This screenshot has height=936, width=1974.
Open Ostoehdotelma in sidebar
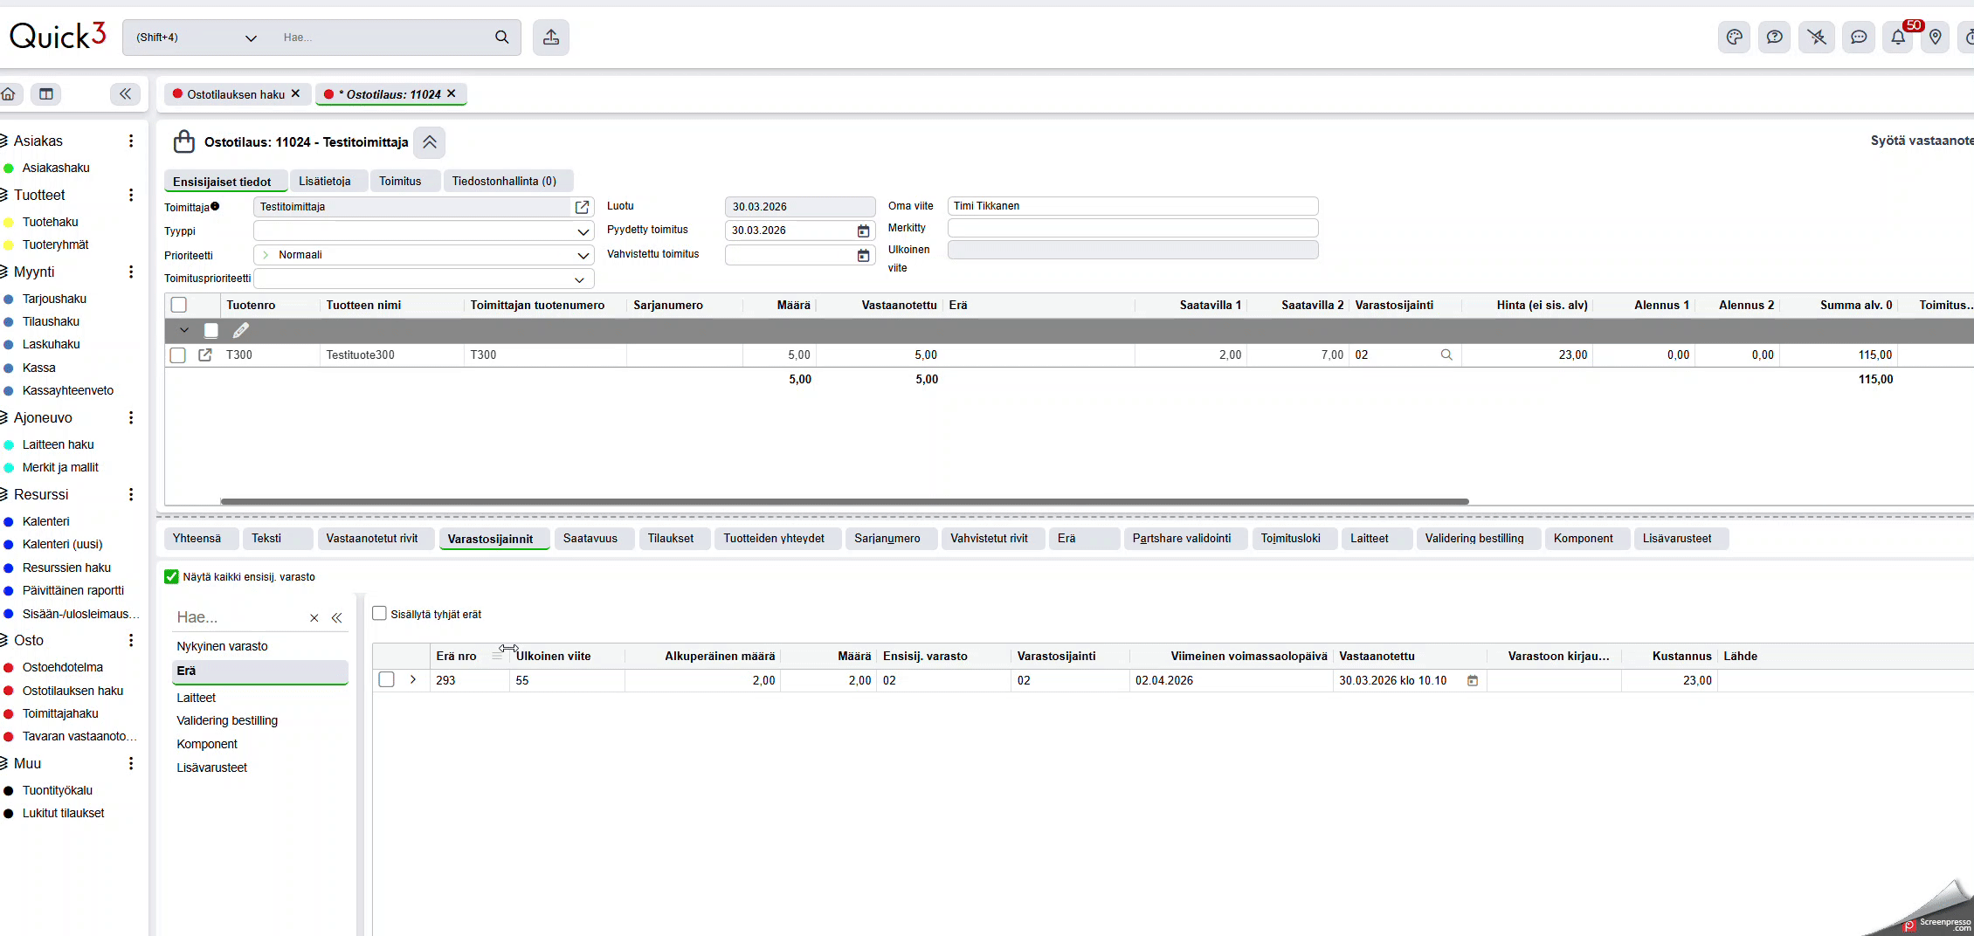point(62,667)
